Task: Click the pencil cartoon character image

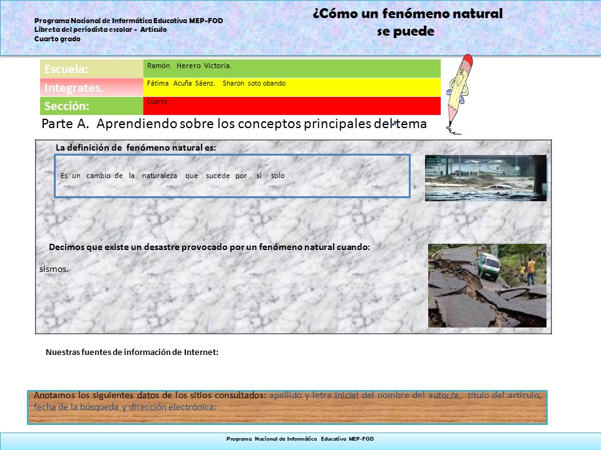Action: click(460, 94)
